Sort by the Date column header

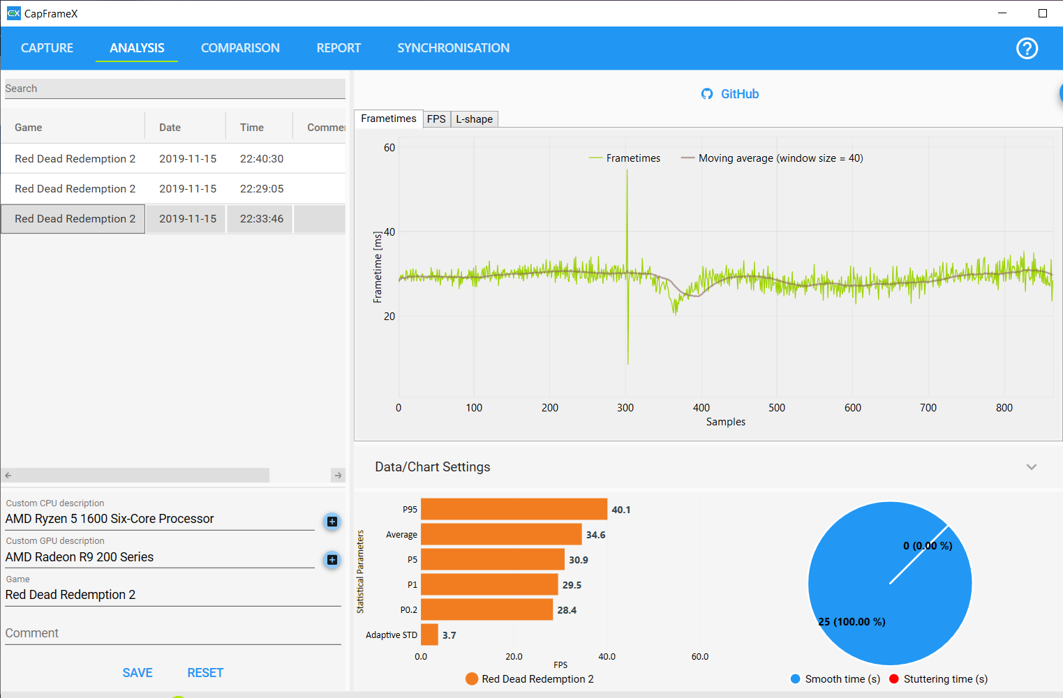(170, 128)
